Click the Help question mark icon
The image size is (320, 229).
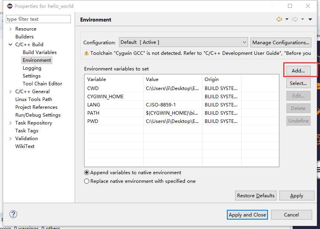tap(13, 214)
